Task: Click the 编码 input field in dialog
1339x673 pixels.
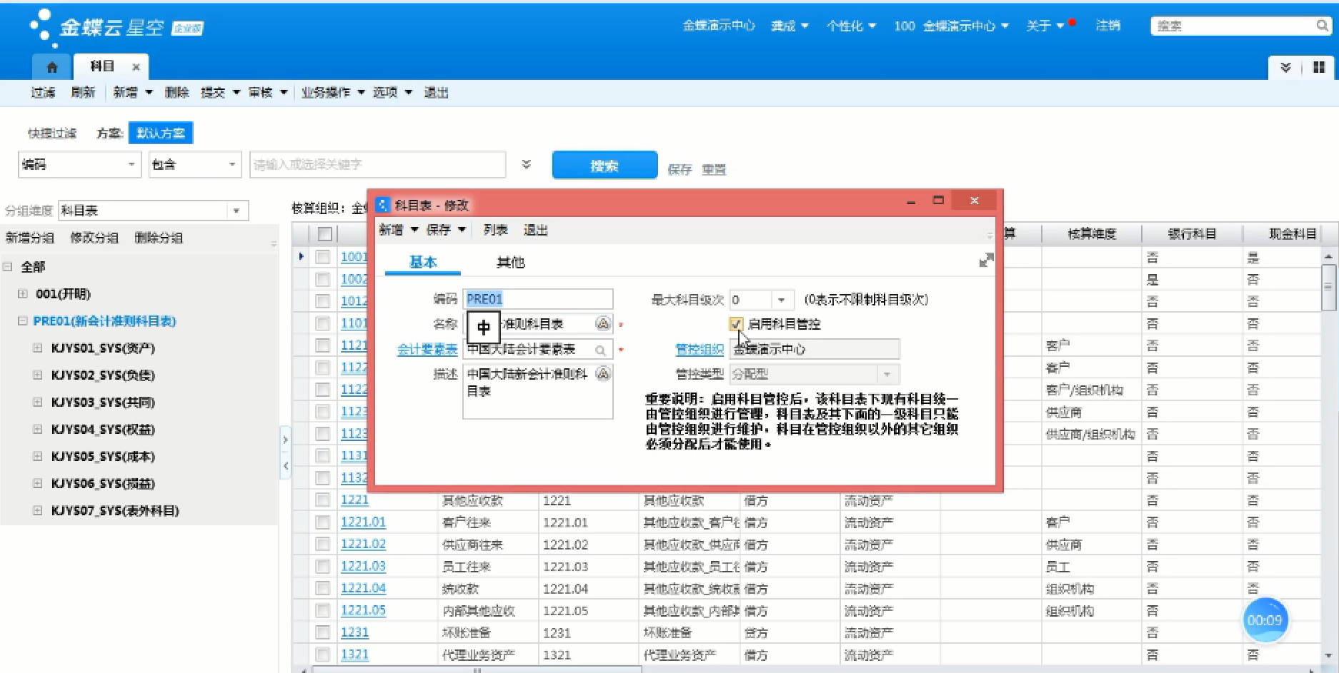Action: [x=537, y=299]
